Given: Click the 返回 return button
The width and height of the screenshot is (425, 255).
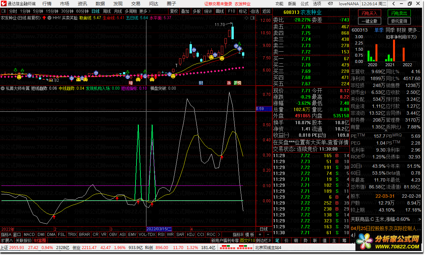Looking at the screenshot, I should point(266,11).
